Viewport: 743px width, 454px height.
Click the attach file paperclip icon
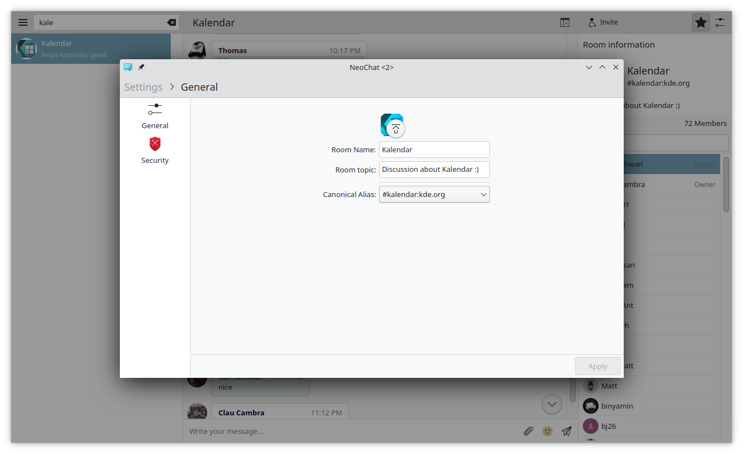(x=528, y=431)
